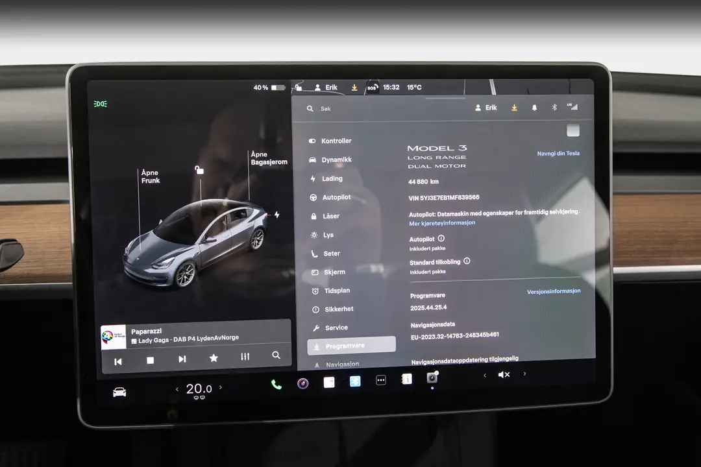Decrease volume with left chevron
The height and width of the screenshot is (467, 701).
pos(485,376)
